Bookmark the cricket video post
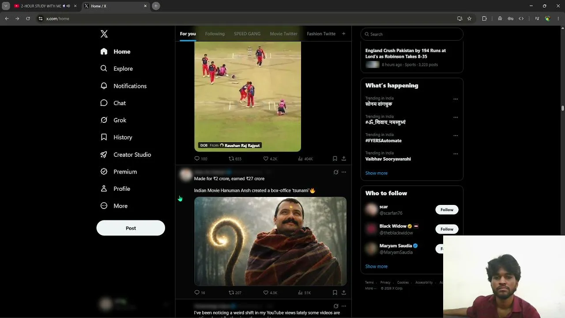Viewport: 565px width, 318px height. (x=335, y=159)
